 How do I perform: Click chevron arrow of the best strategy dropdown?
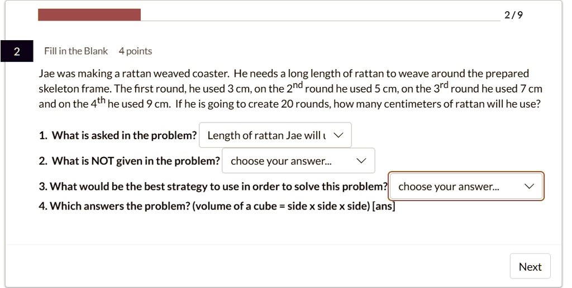529,186
